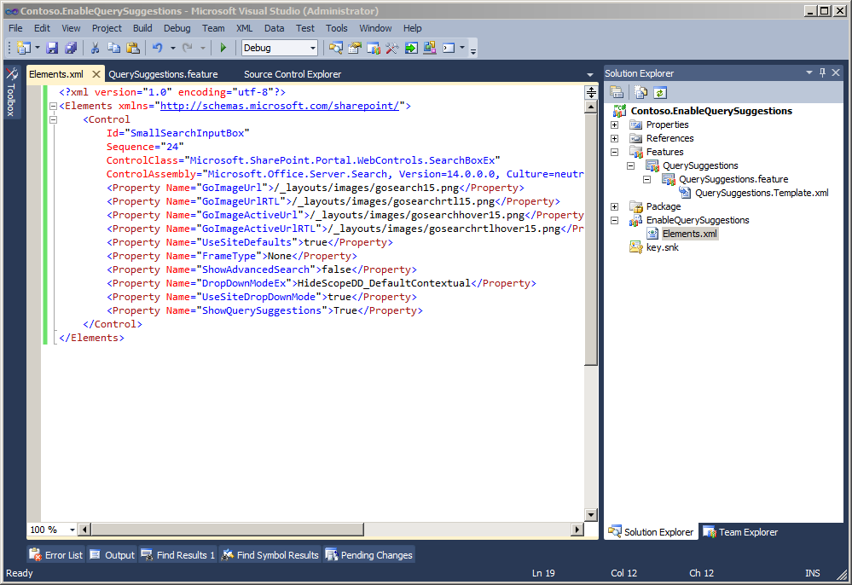The height and width of the screenshot is (585, 852).
Task: Open the Tools menu
Action: pos(336,28)
